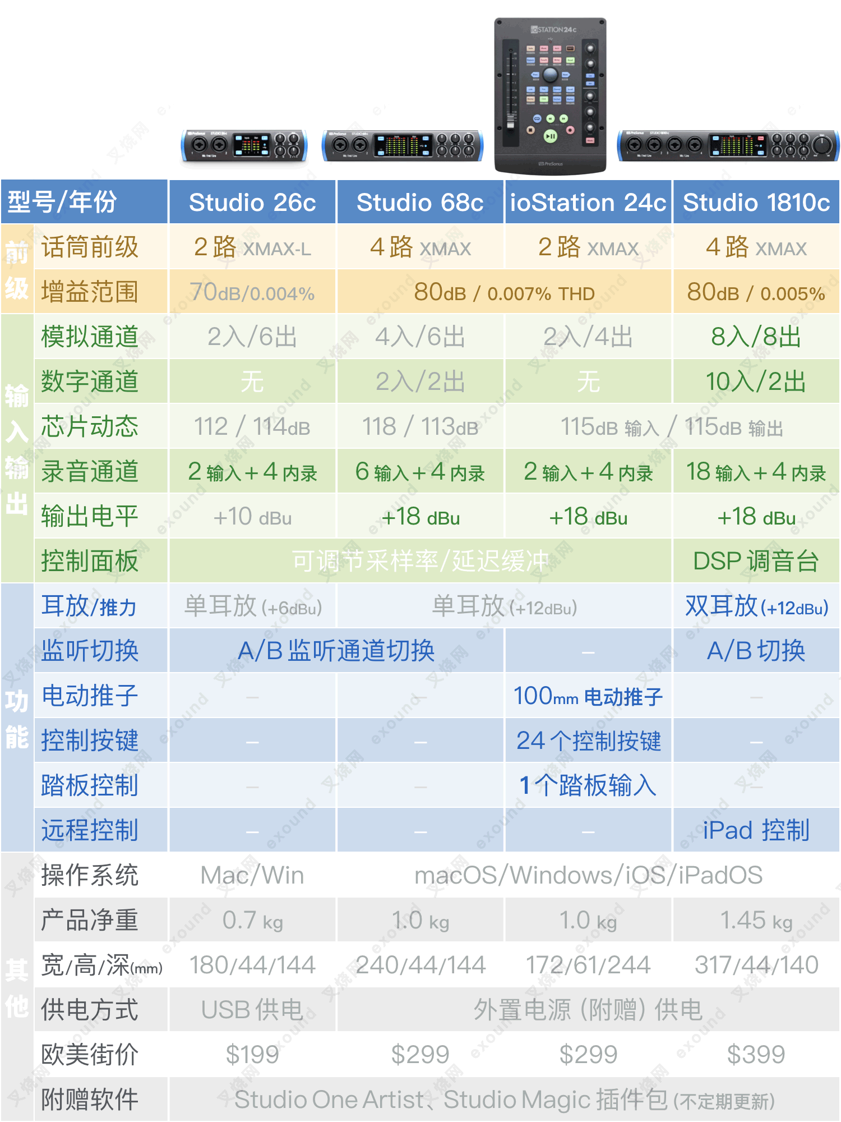Click the Studio 26c product image

(244, 146)
